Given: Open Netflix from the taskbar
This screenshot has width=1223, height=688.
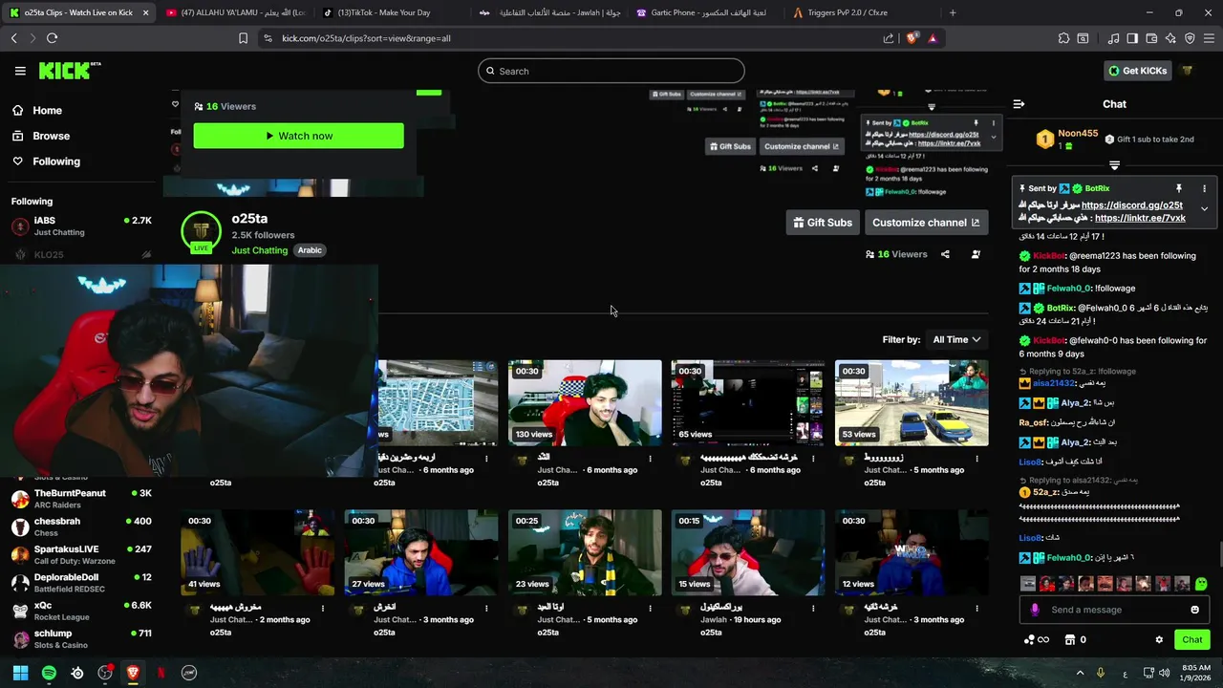Looking at the screenshot, I should pos(161,673).
